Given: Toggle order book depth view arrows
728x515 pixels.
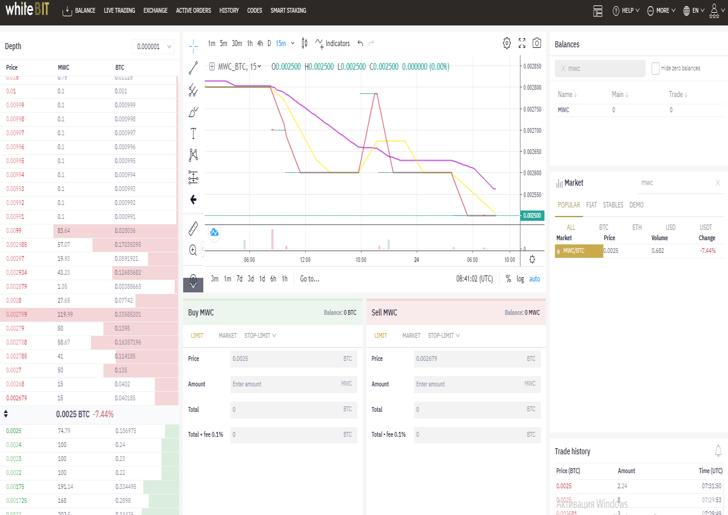Looking at the screenshot, I should tap(6, 414).
